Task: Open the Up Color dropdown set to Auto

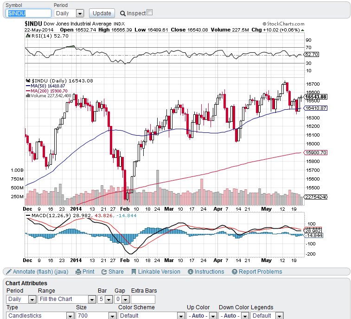Action: click(202, 316)
